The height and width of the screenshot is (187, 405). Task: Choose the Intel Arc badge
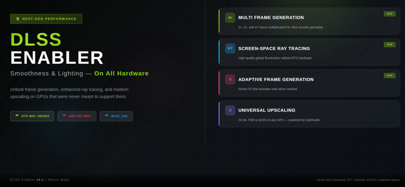(116, 116)
